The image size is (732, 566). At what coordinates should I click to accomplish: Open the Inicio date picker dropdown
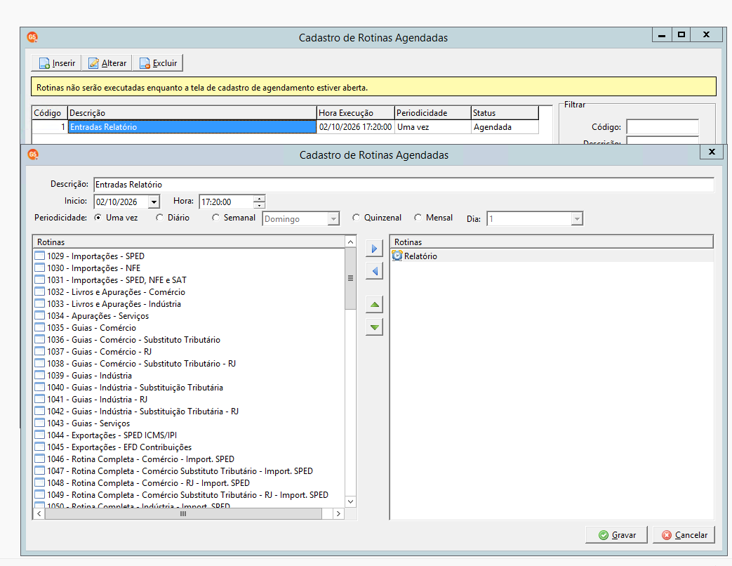(154, 202)
